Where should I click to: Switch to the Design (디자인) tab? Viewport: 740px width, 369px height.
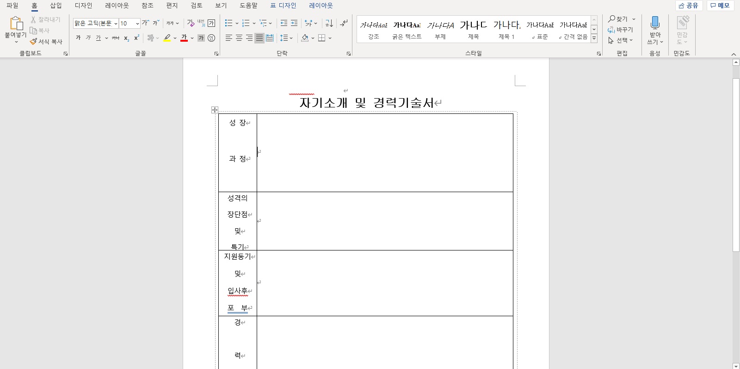tap(83, 6)
